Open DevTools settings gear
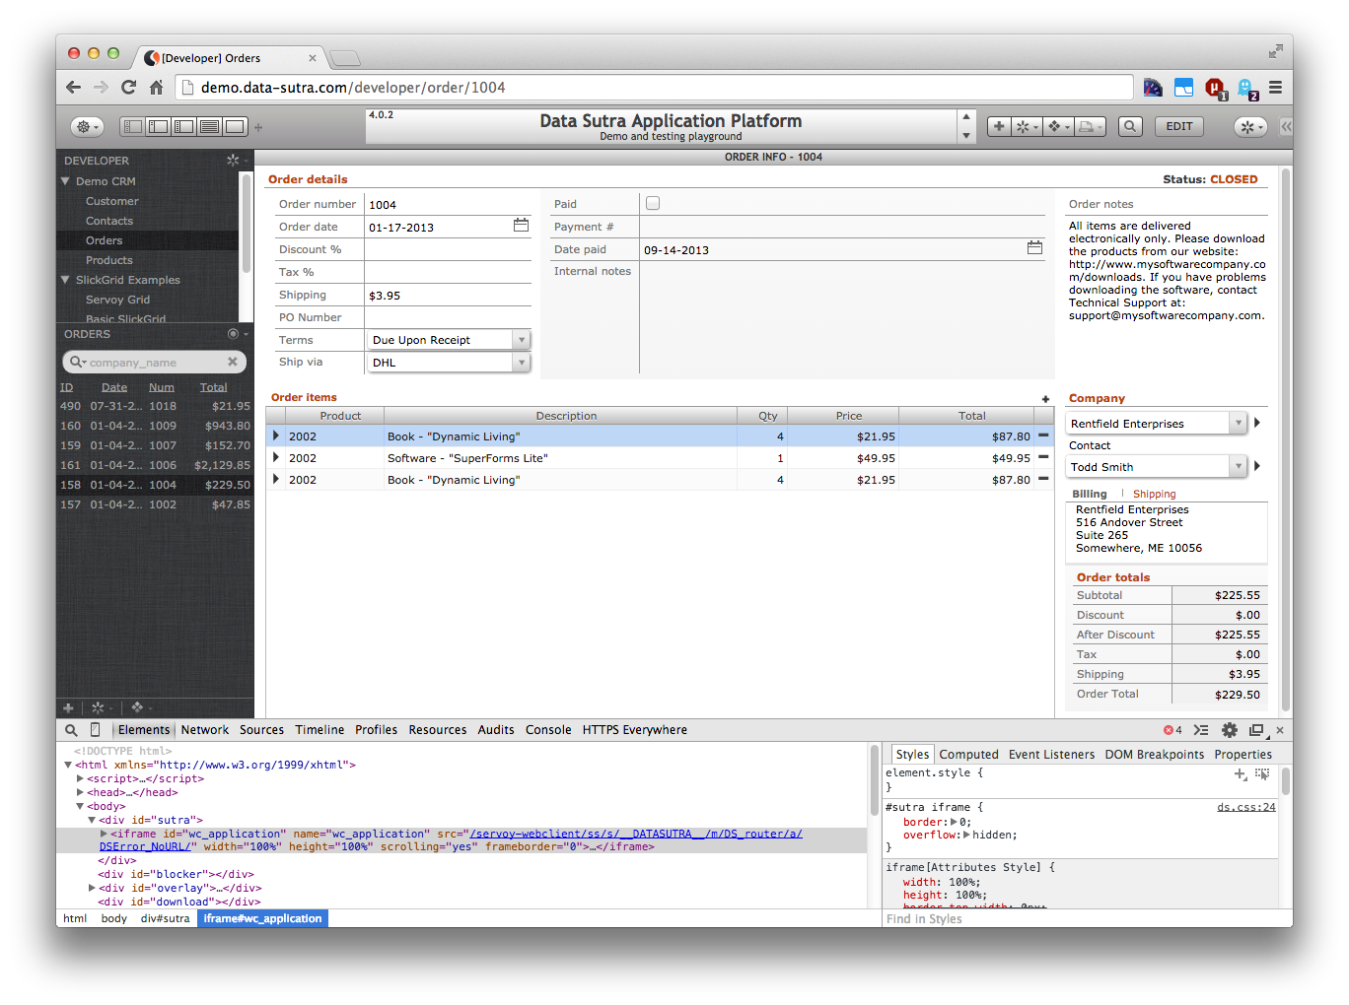This screenshot has height=1005, width=1349. tap(1230, 730)
